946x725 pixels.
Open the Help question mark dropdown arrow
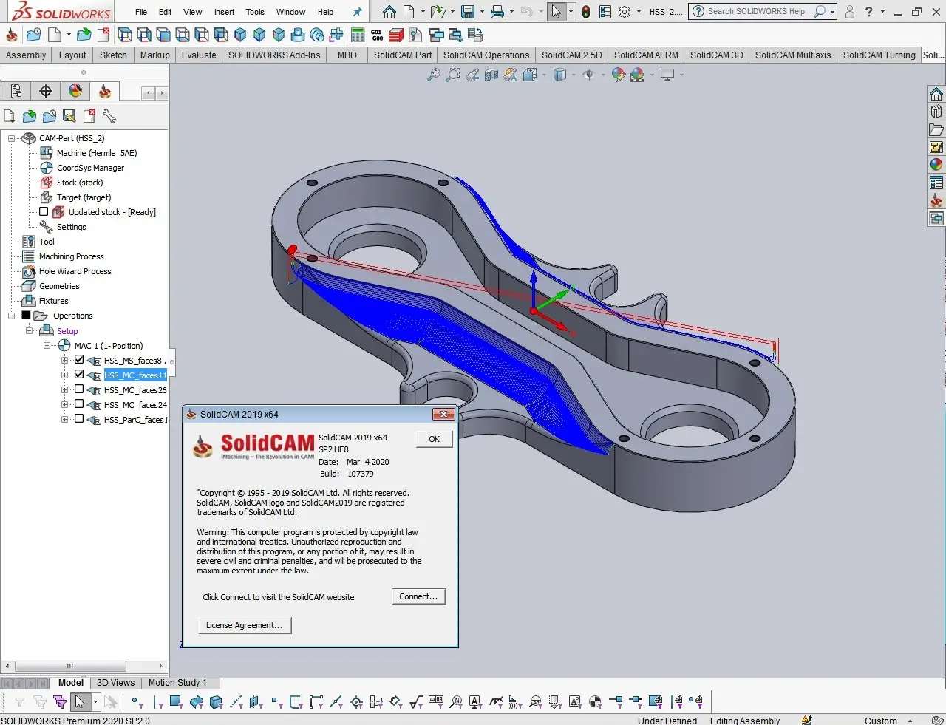(882, 12)
